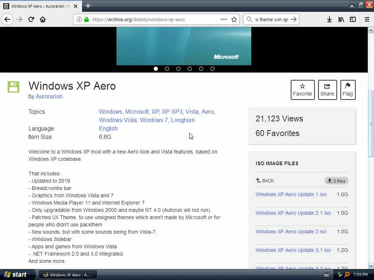This screenshot has width=374, height=280.
Task: Reload the current page
Action: tap(31, 19)
